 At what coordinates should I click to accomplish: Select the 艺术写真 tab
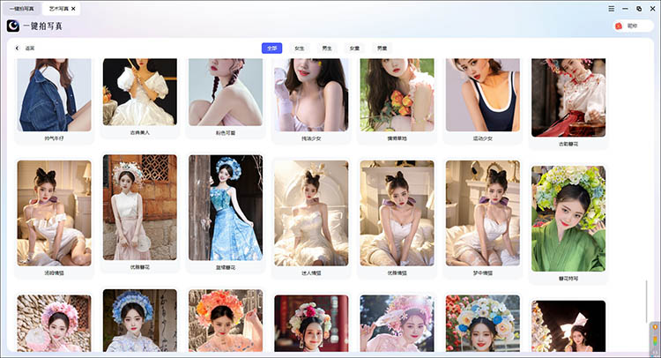(x=59, y=9)
